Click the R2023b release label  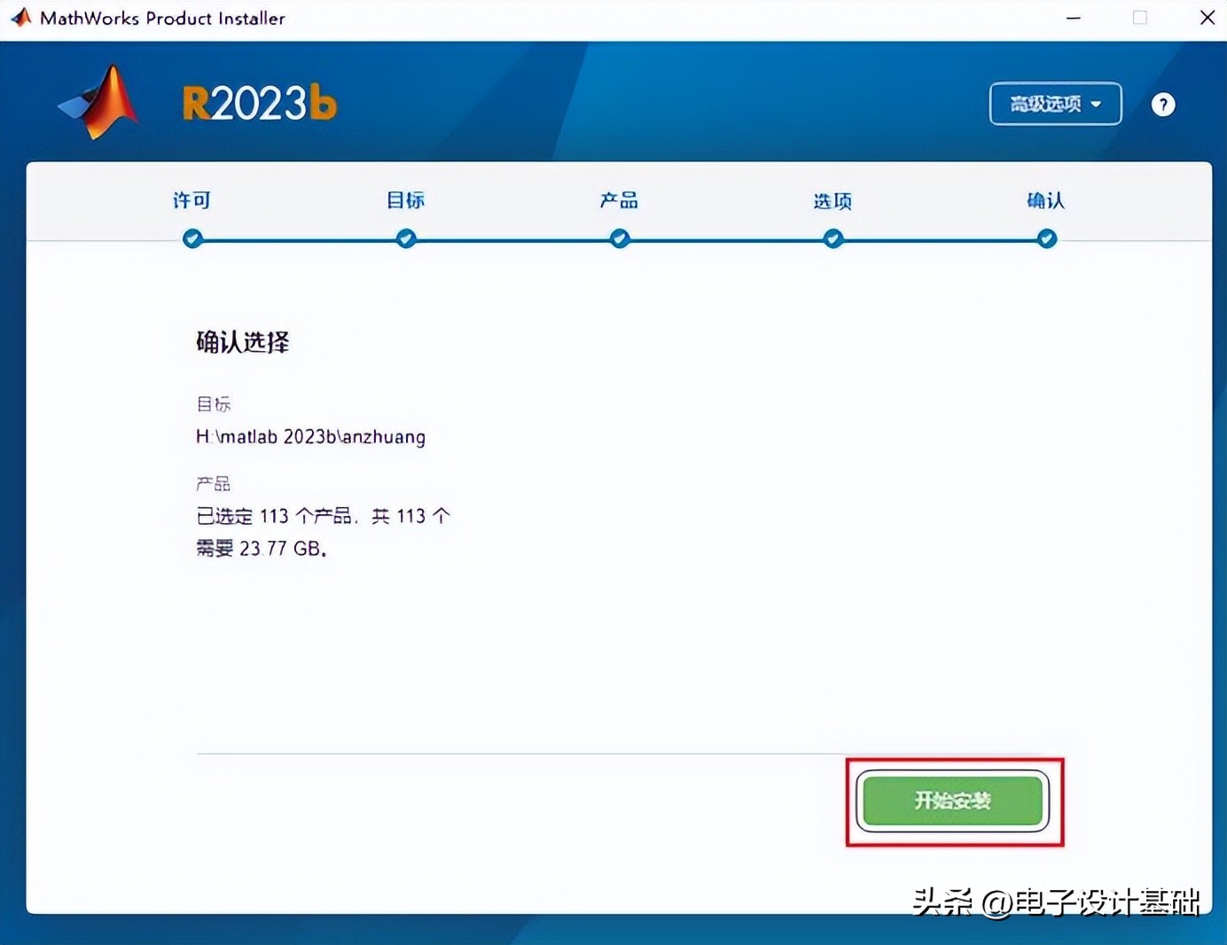pos(260,104)
